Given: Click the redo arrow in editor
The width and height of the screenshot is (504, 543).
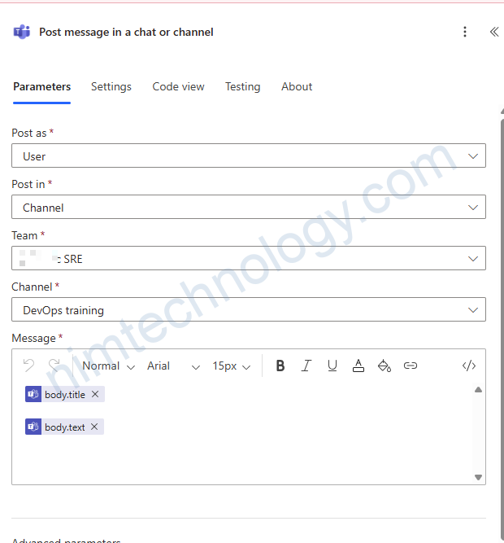Looking at the screenshot, I should (x=54, y=366).
